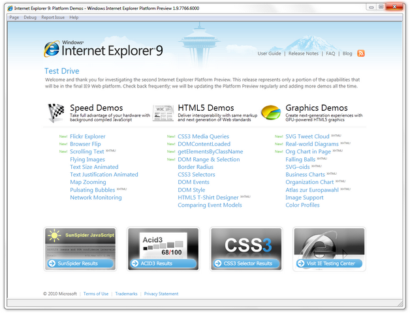The image size is (410, 313).
Task: Open the DOM Style demo
Action: 191,190
